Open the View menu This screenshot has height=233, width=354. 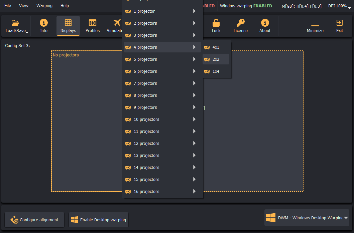coord(24,6)
